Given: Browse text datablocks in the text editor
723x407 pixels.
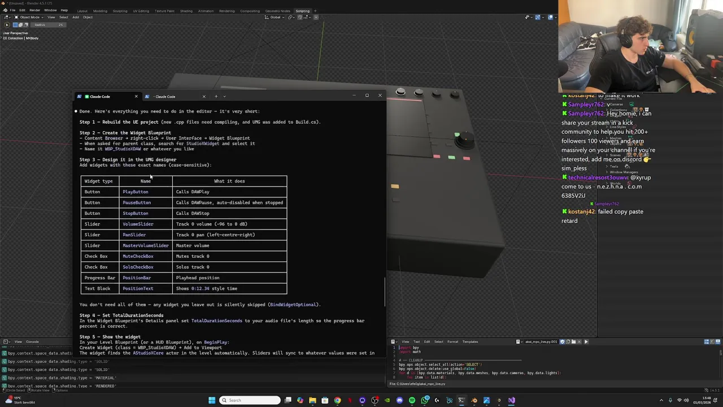Looking at the screenshot, I should [x=519, y=341].
